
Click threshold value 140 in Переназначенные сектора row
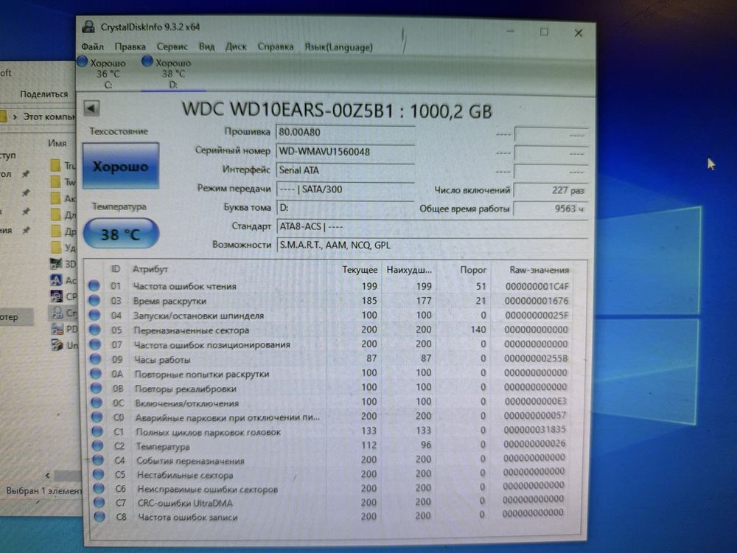(x=478, y=329)
